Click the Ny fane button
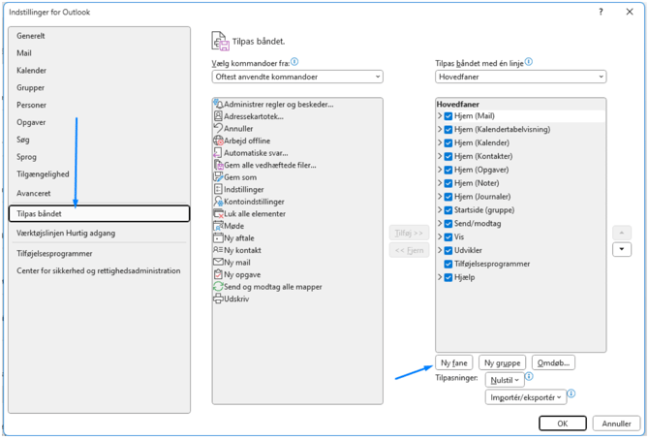The image size is (649, 440). [x=454, y=362]
